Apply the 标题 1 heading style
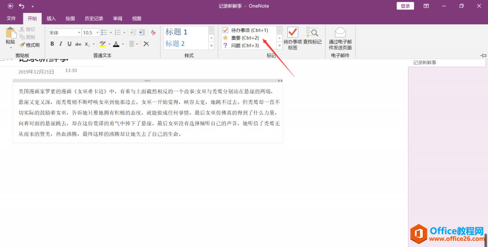Screen dimensions: 488x247 click(176, 32)
